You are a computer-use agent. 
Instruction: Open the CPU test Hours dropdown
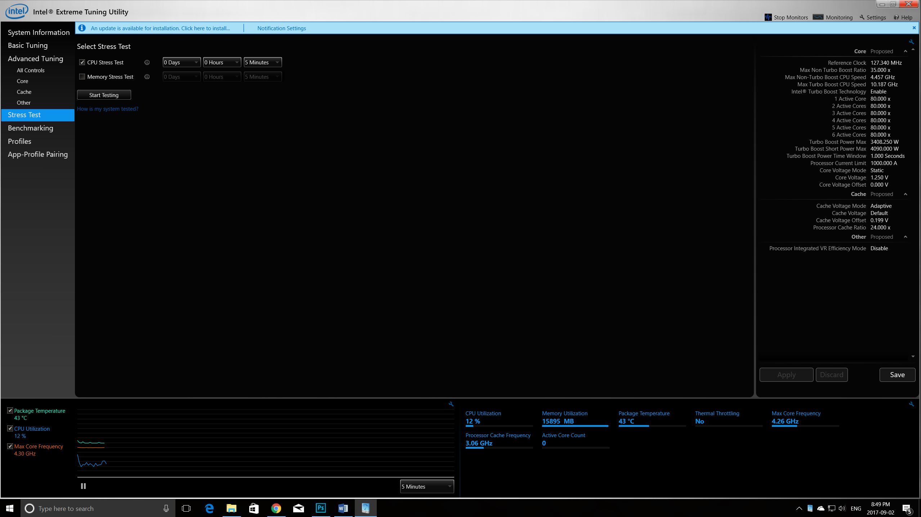pos(222,62)
